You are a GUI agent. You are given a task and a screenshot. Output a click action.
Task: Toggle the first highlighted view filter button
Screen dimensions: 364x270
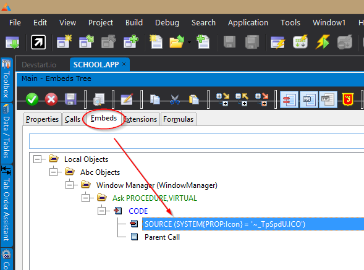(x=289, y=99)
